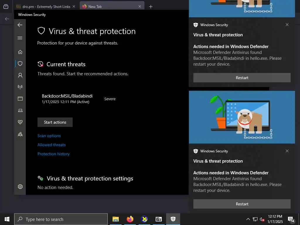Close the dro.pm browser tab
Viewport: 300px width, 225px height.
click(x=74, y=6)
